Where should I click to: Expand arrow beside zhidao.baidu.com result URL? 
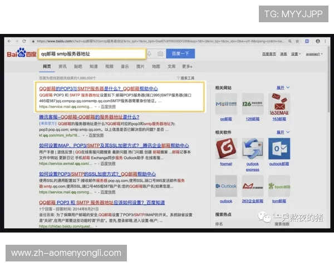point(96,226)
